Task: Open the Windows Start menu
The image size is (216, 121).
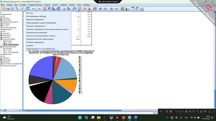Action: point(80,118)
